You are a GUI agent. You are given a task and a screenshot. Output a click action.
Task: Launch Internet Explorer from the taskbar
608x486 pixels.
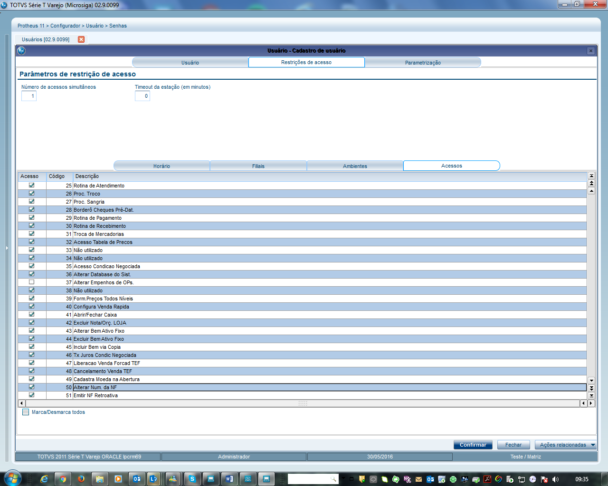44,479
